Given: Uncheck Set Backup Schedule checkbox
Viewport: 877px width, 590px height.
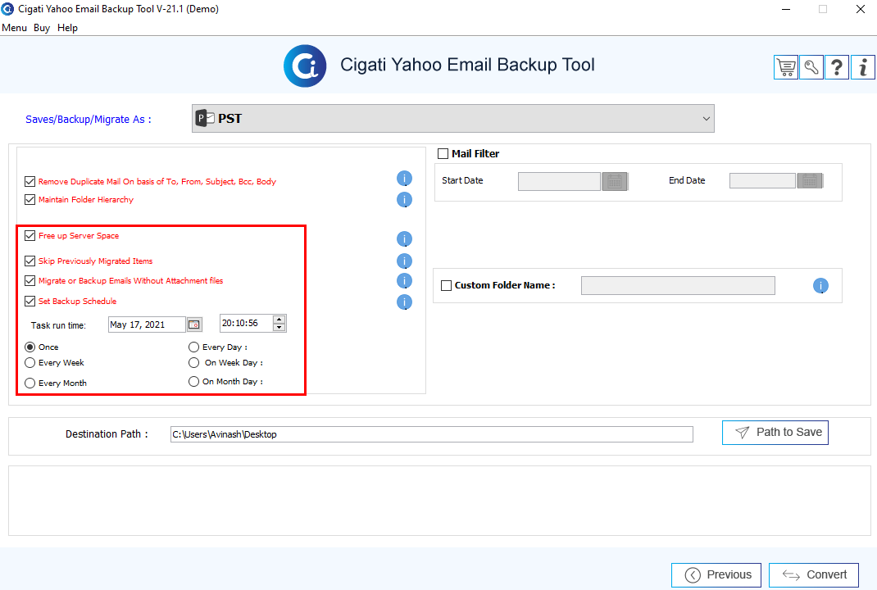Looking at the screenshot, I should 30,301.
